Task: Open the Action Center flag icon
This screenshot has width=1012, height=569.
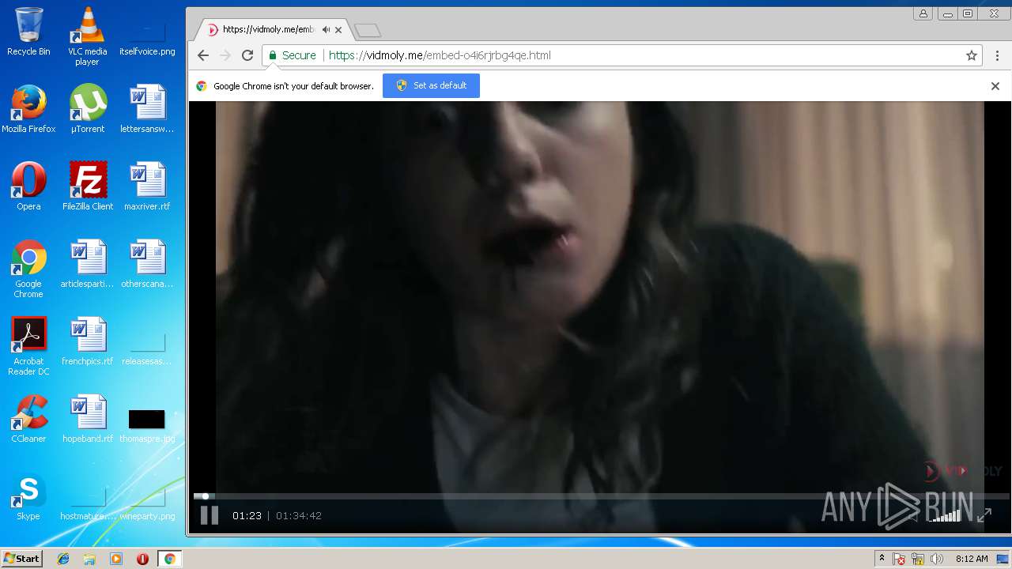Action: 899,560
